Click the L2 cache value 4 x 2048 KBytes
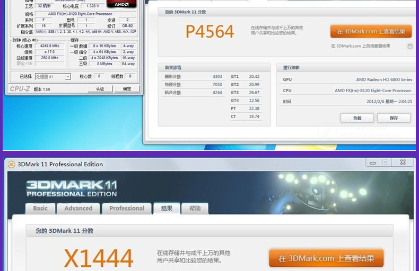The width and height of the screenshot is (419, 271). coord(104,58)
